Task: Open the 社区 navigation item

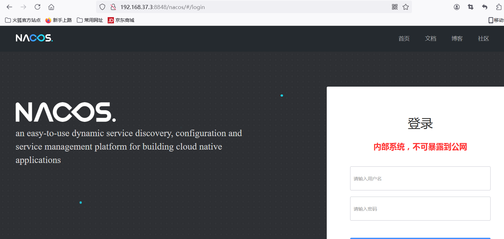Action: coord(483,39)
